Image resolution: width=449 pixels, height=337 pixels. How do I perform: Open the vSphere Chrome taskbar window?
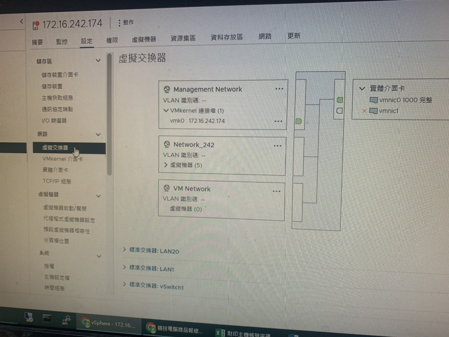pos(109,324)
